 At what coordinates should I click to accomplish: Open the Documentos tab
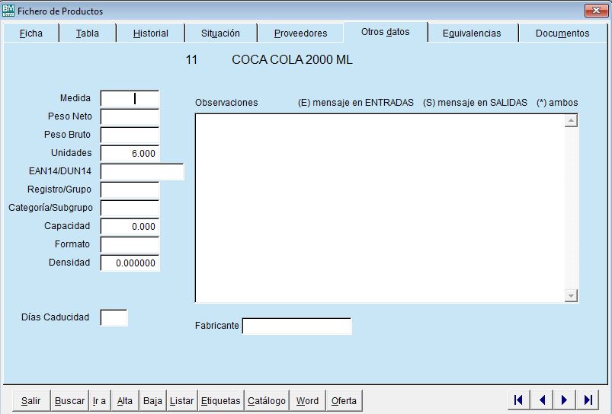[x=562, y=33]
